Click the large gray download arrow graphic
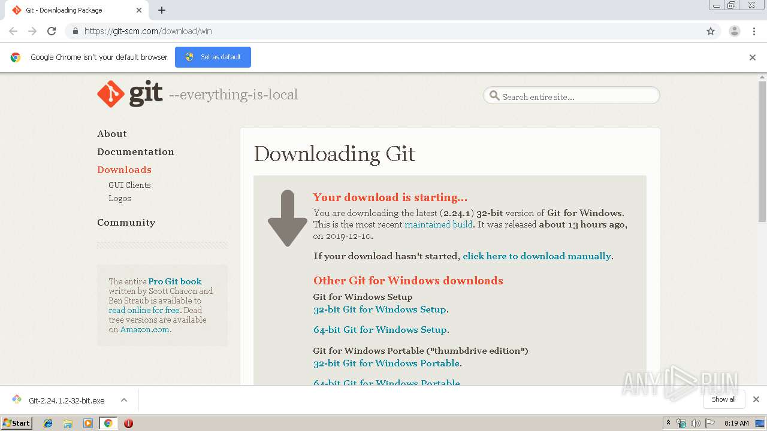This screenshot has width=767, height=431. [x=288, y=218]
